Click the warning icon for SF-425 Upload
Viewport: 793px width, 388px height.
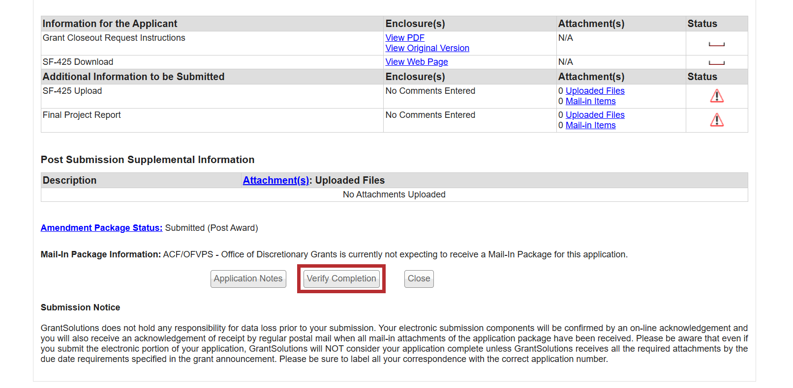pos(716,96)
